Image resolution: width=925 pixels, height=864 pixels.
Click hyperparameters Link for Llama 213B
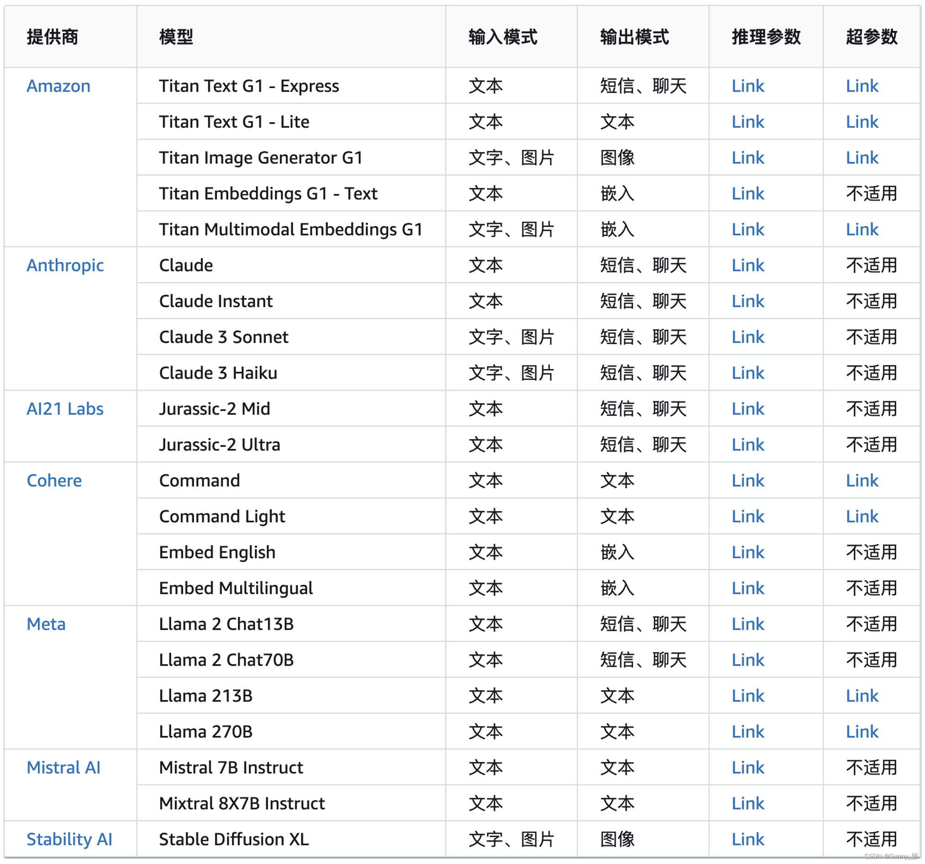click(x=862, y=696)
